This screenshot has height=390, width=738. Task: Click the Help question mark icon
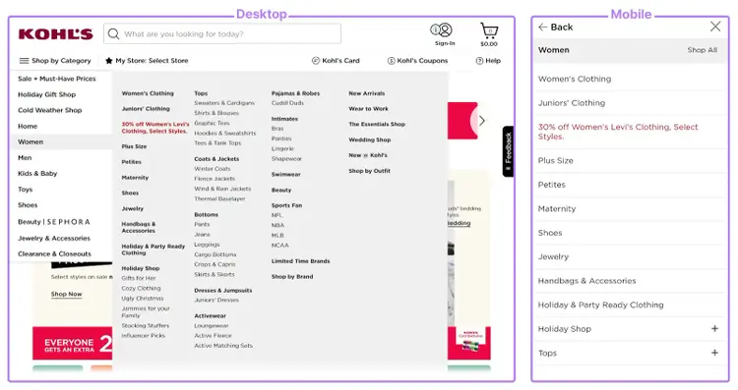[x=479, y=61]
